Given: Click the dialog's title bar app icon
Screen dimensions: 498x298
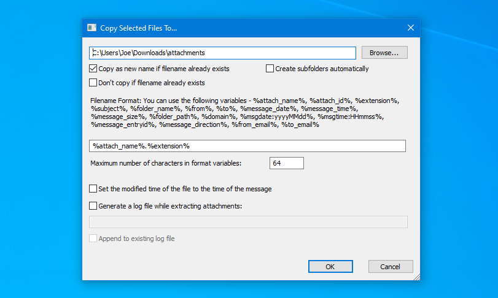Looking at the screenshot, I should [x=91, y=28].
